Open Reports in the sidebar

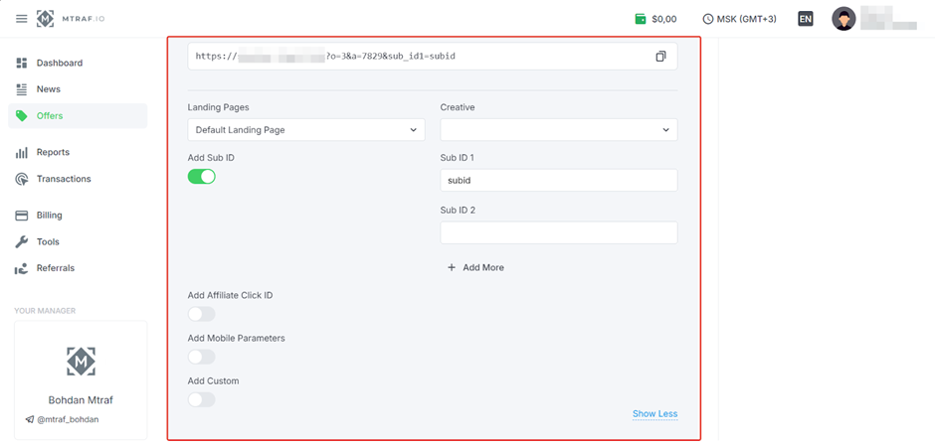pos(53,153)
